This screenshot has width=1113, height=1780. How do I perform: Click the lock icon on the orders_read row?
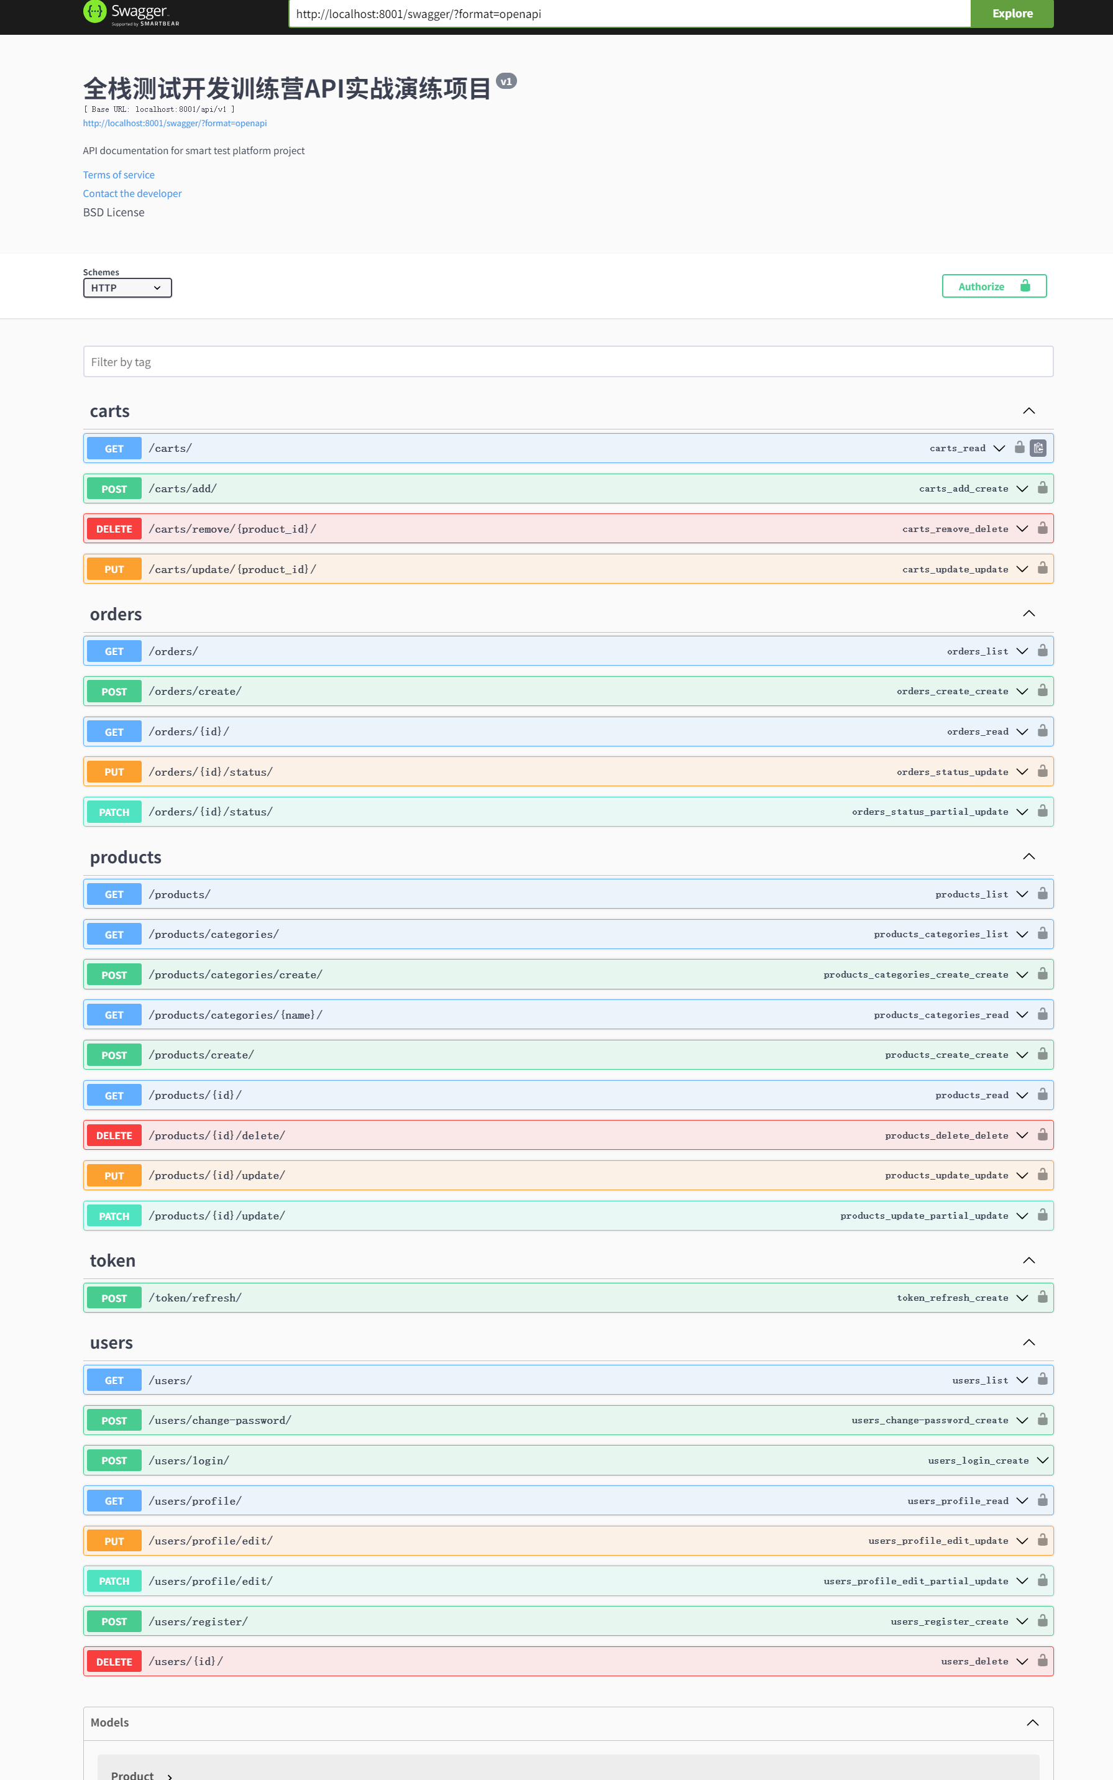pyautogui.click(x=1042, y=730)
